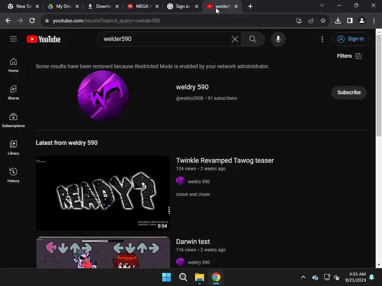The width and height of the screenshot is (382, 286).
Task: Open Windows taskbar search
Action: pos(183,277)
